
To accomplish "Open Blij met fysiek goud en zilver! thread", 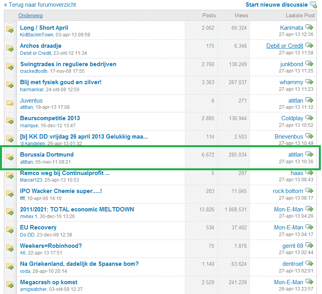I will pos(61,82).
